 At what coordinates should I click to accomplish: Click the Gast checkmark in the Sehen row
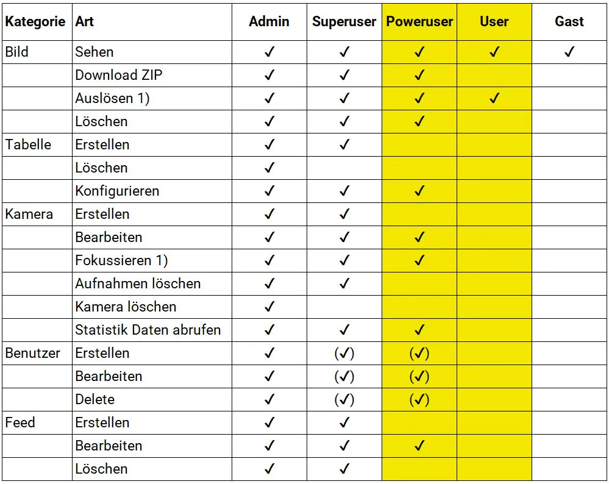click(569, 52)
